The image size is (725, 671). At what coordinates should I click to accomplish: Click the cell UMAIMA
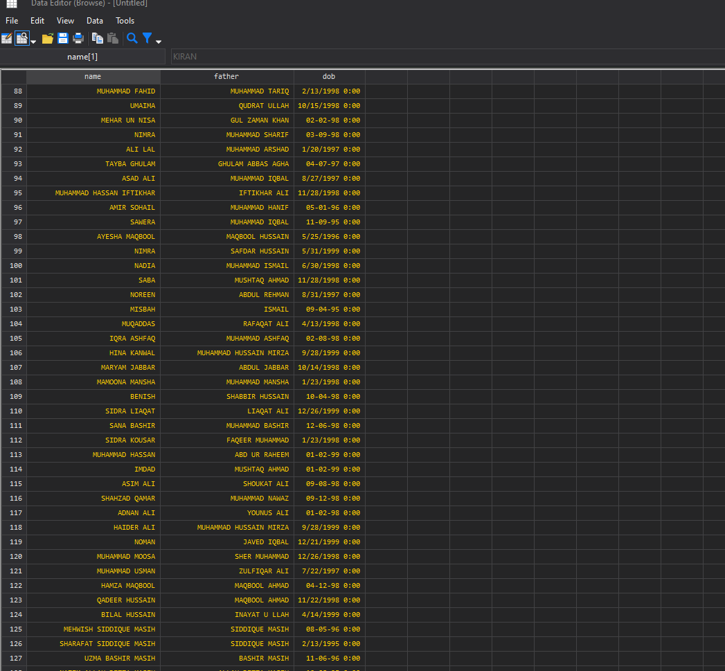(x=93, y=106)
